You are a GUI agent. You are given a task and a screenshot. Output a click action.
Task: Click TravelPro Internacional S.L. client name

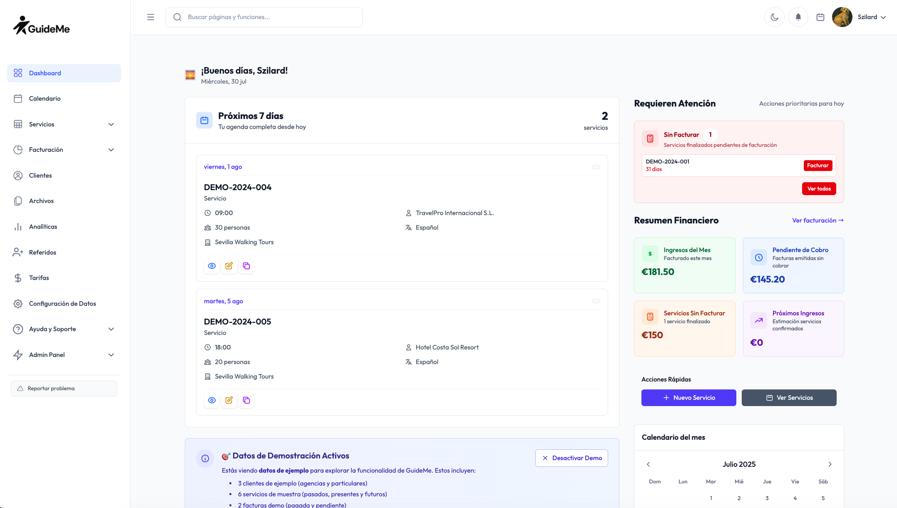[x=455, y=213]
